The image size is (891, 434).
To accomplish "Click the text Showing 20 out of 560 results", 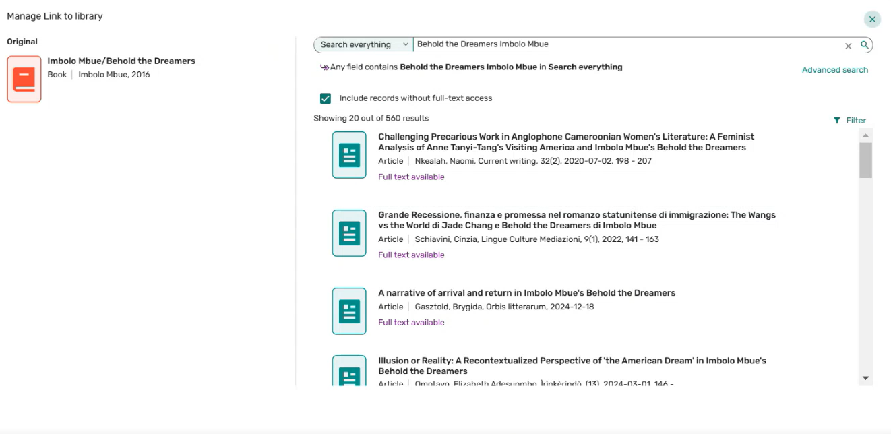I will (371, 118).
